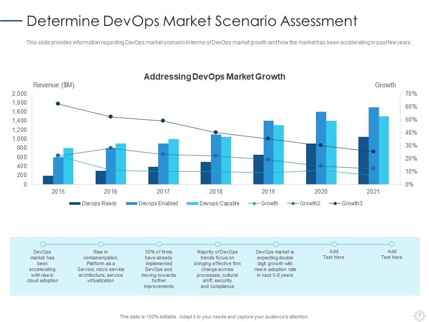Screen dimensions: 429x322
Task: Click timeline circle above '55% of firms' text
Action: click(159, 244)
